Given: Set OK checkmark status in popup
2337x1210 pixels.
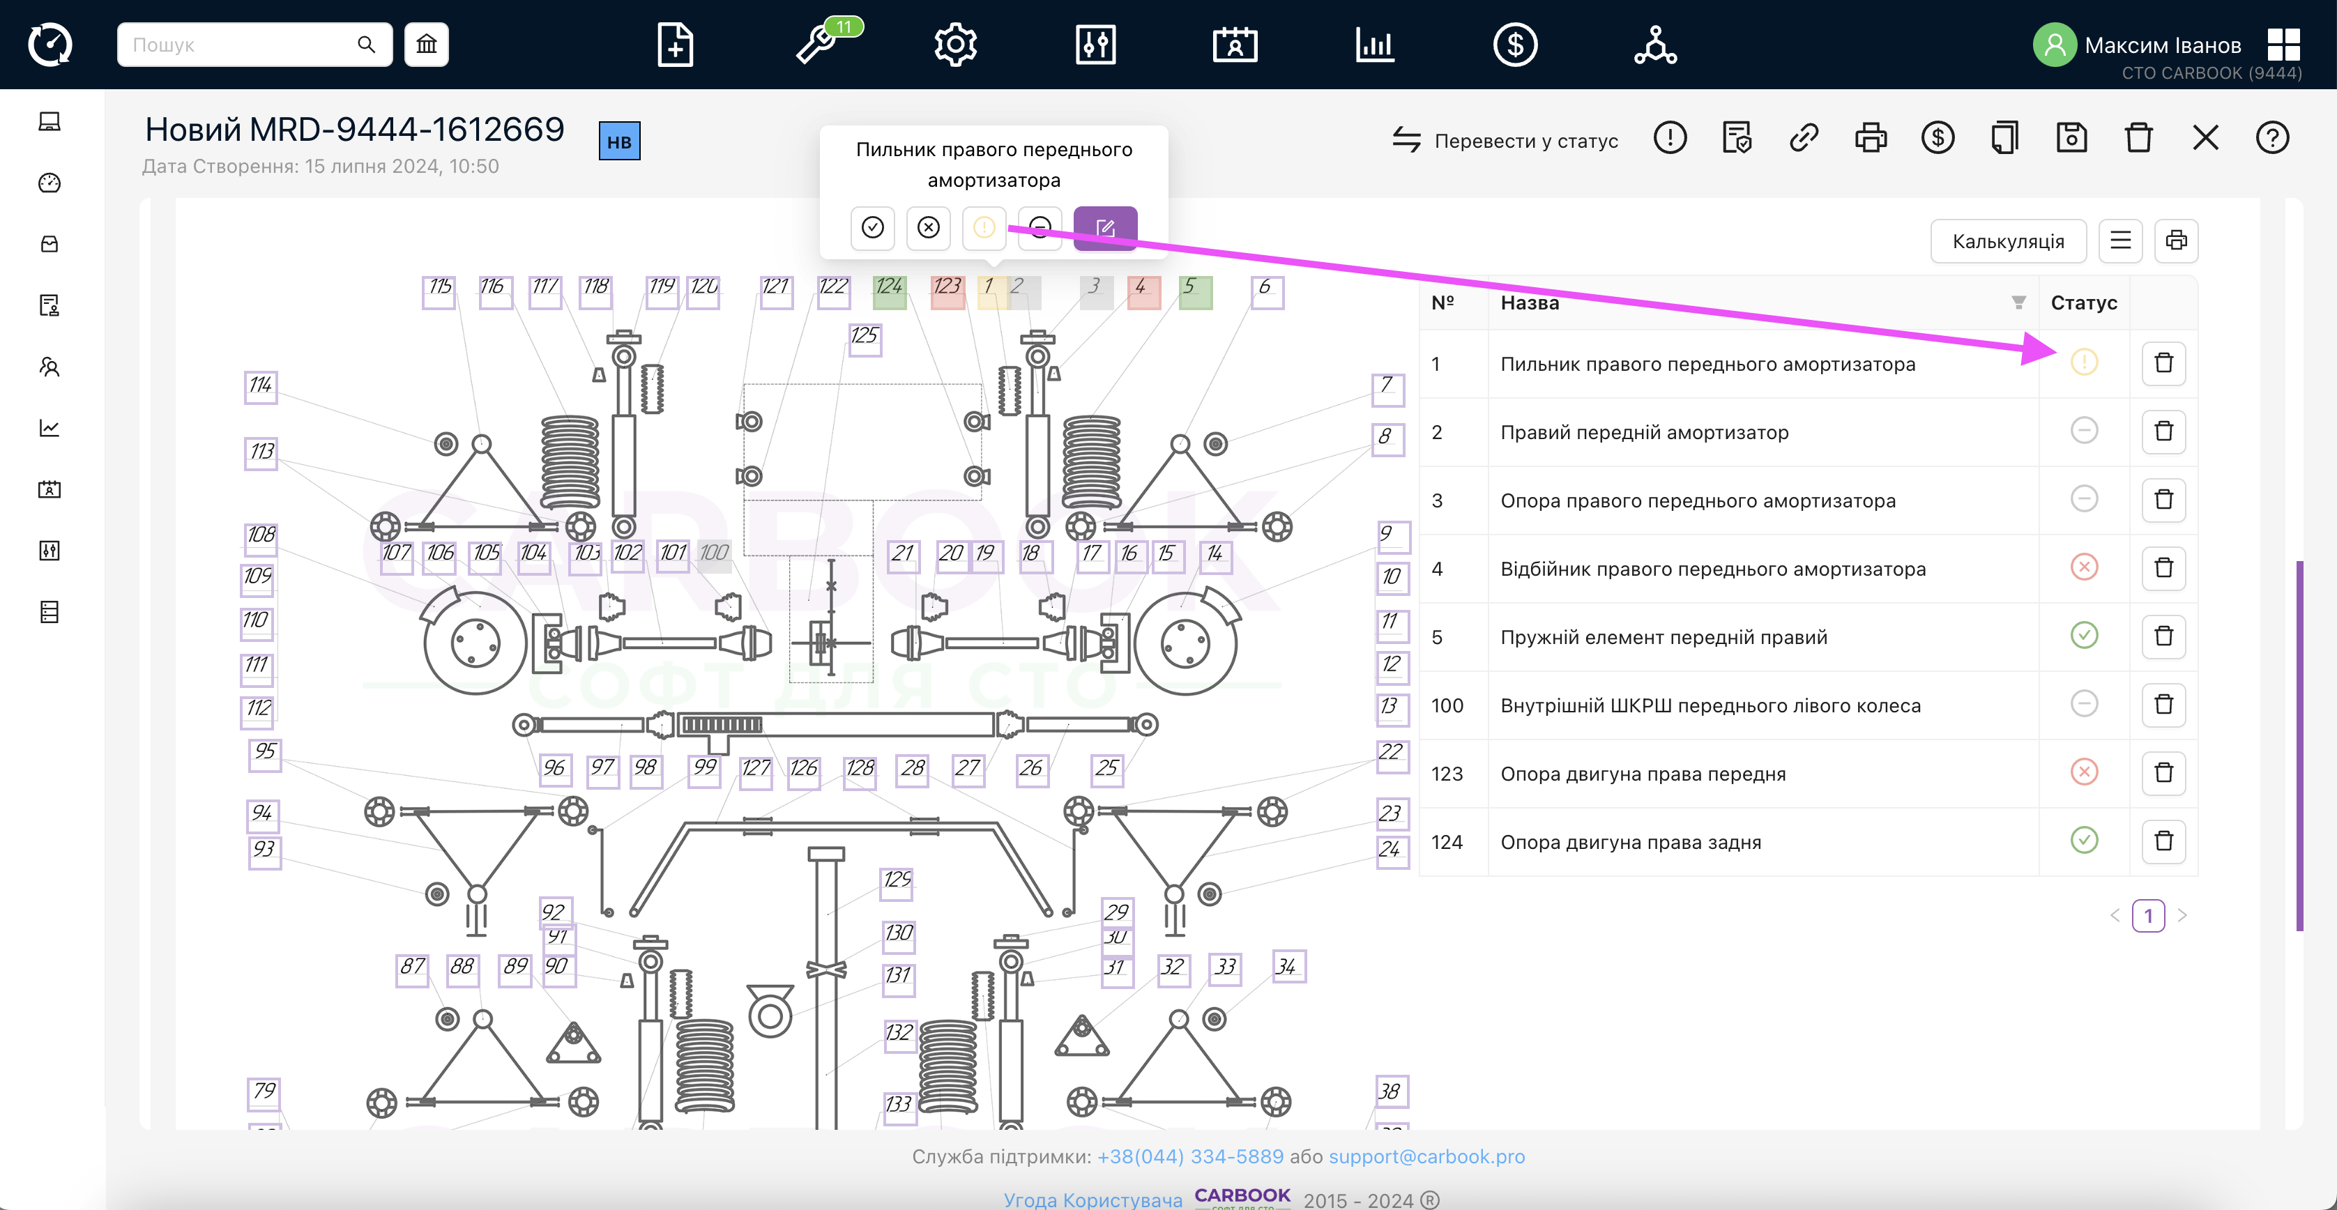Looking at the screenshot, I should (871, 227).
